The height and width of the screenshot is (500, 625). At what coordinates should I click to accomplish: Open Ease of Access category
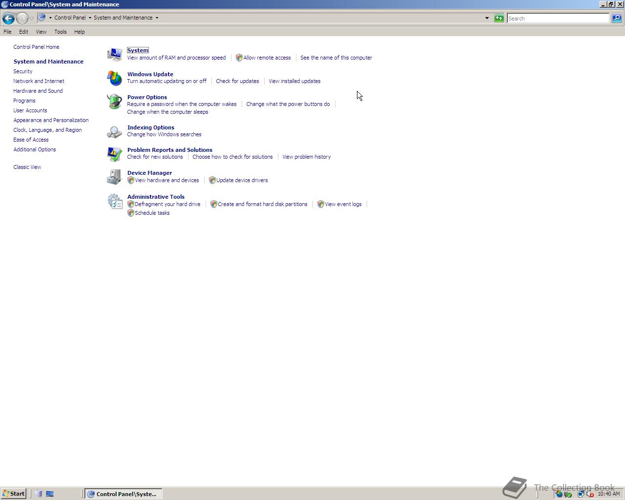coord(31,140)
